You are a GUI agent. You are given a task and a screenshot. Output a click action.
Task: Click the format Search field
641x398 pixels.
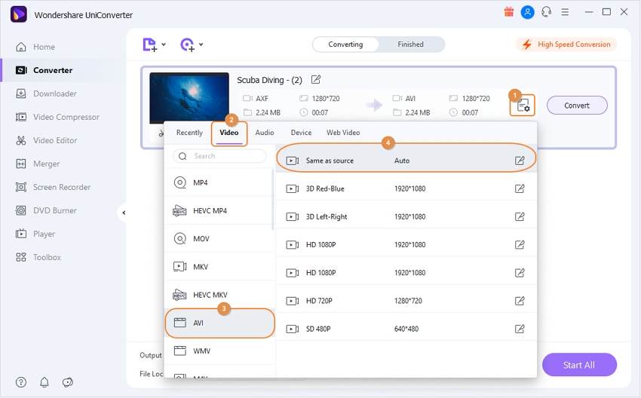[x=219, y=156]
